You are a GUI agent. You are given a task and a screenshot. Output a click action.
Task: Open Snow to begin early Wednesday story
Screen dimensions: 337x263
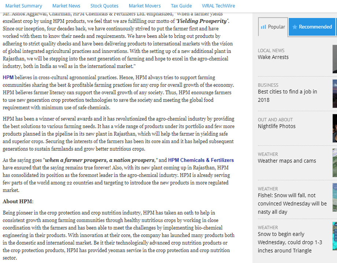click(290, 242)
